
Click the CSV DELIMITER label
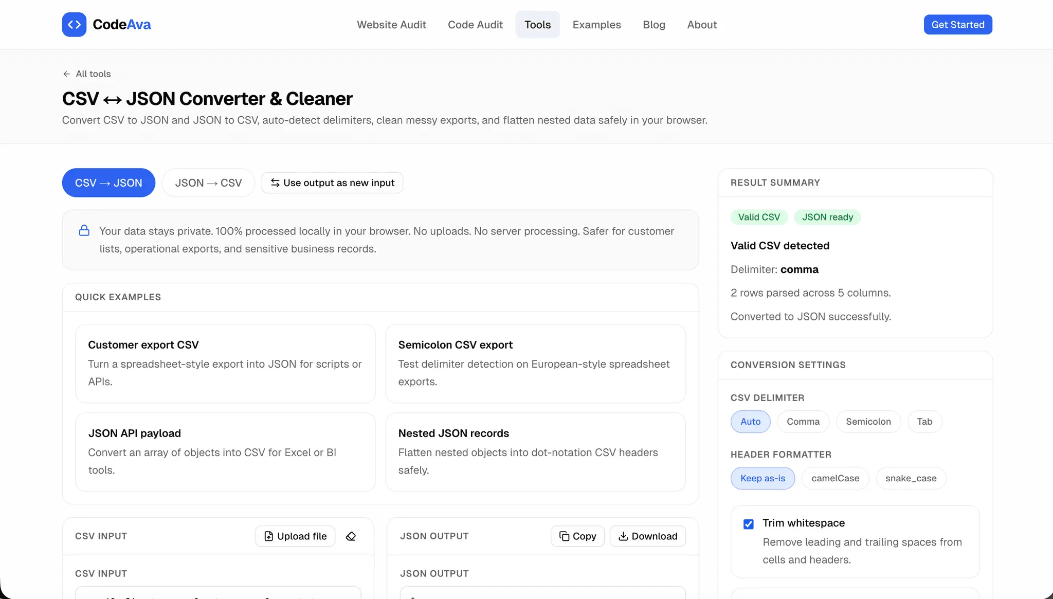pyautogui.click(x=767, y=398)
